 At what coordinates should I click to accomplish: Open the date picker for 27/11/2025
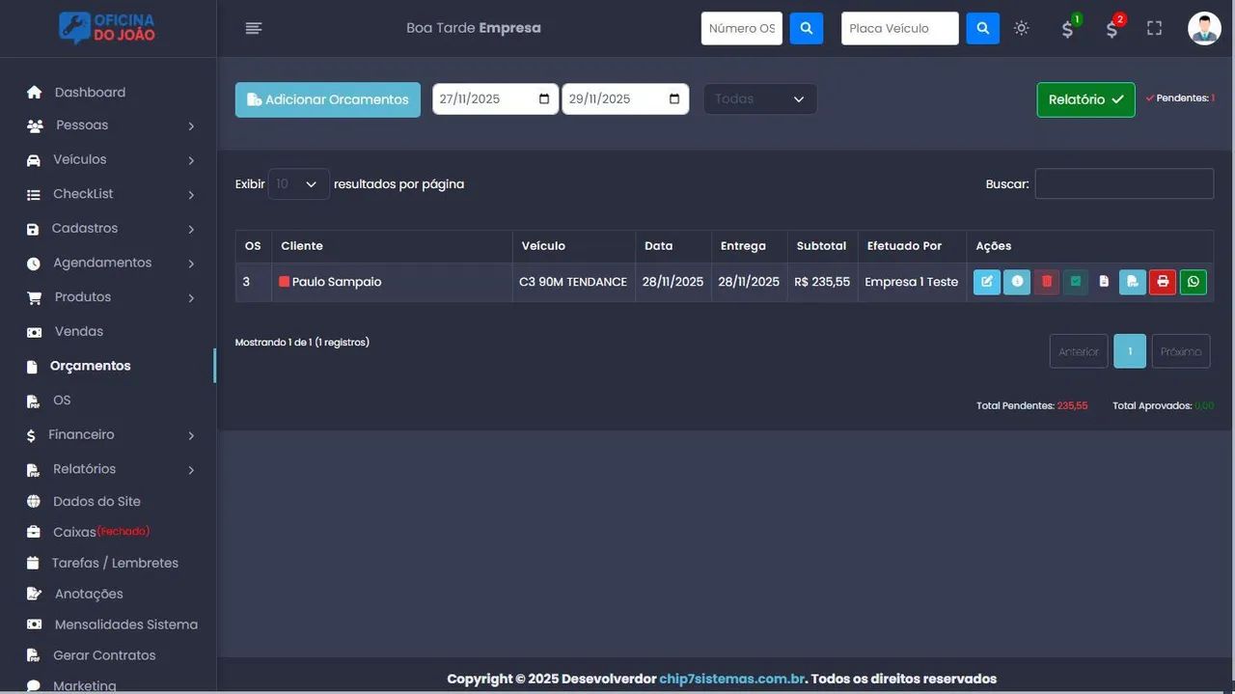pos(544,98)
